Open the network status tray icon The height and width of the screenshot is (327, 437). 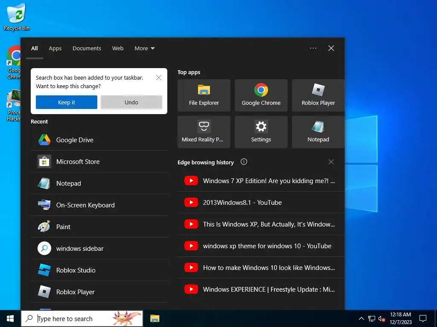click(372, 318)
